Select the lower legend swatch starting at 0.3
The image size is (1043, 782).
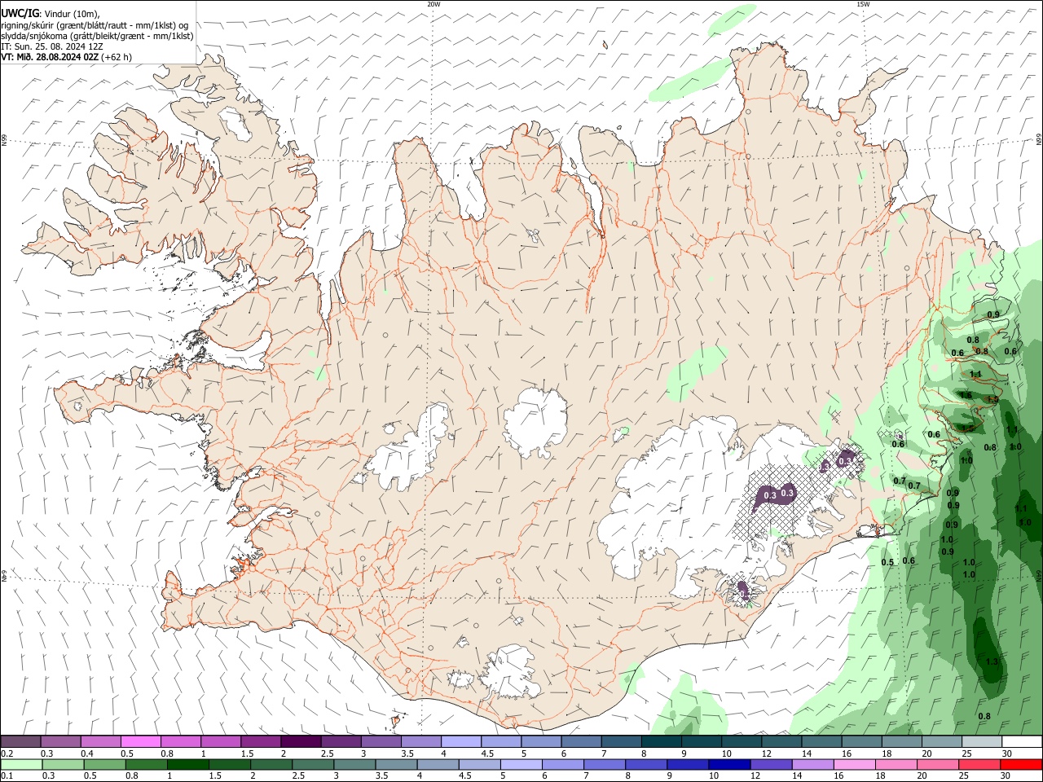[63, 764]
